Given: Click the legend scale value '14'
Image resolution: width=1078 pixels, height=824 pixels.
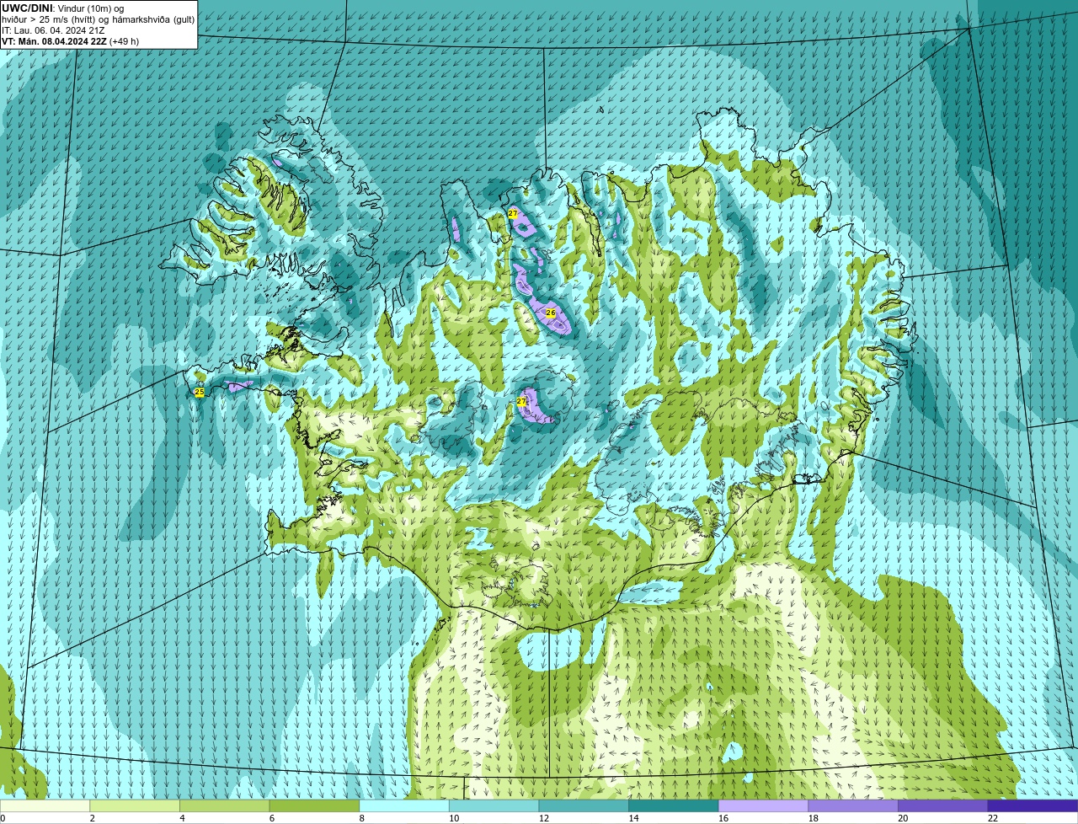Looking at the screenshot, I should point(633,818).
